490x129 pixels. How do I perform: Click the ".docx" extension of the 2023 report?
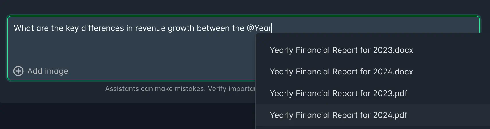click(x=403, y=50)
